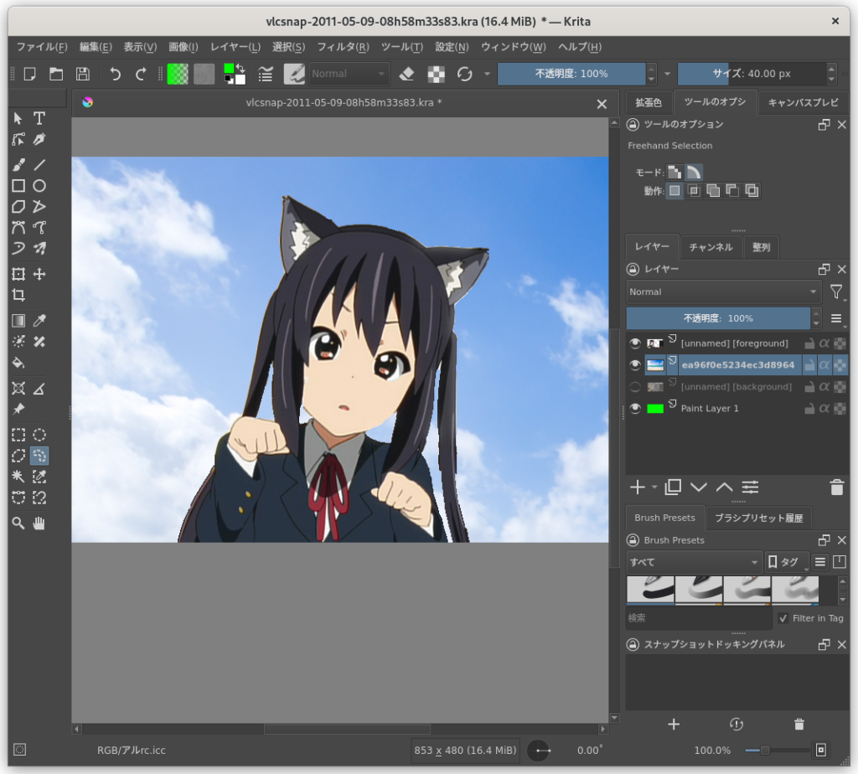Viewport: 858px width, 774px height.
Task: Open an existing document with folder icon
Action: coord(56,74)
